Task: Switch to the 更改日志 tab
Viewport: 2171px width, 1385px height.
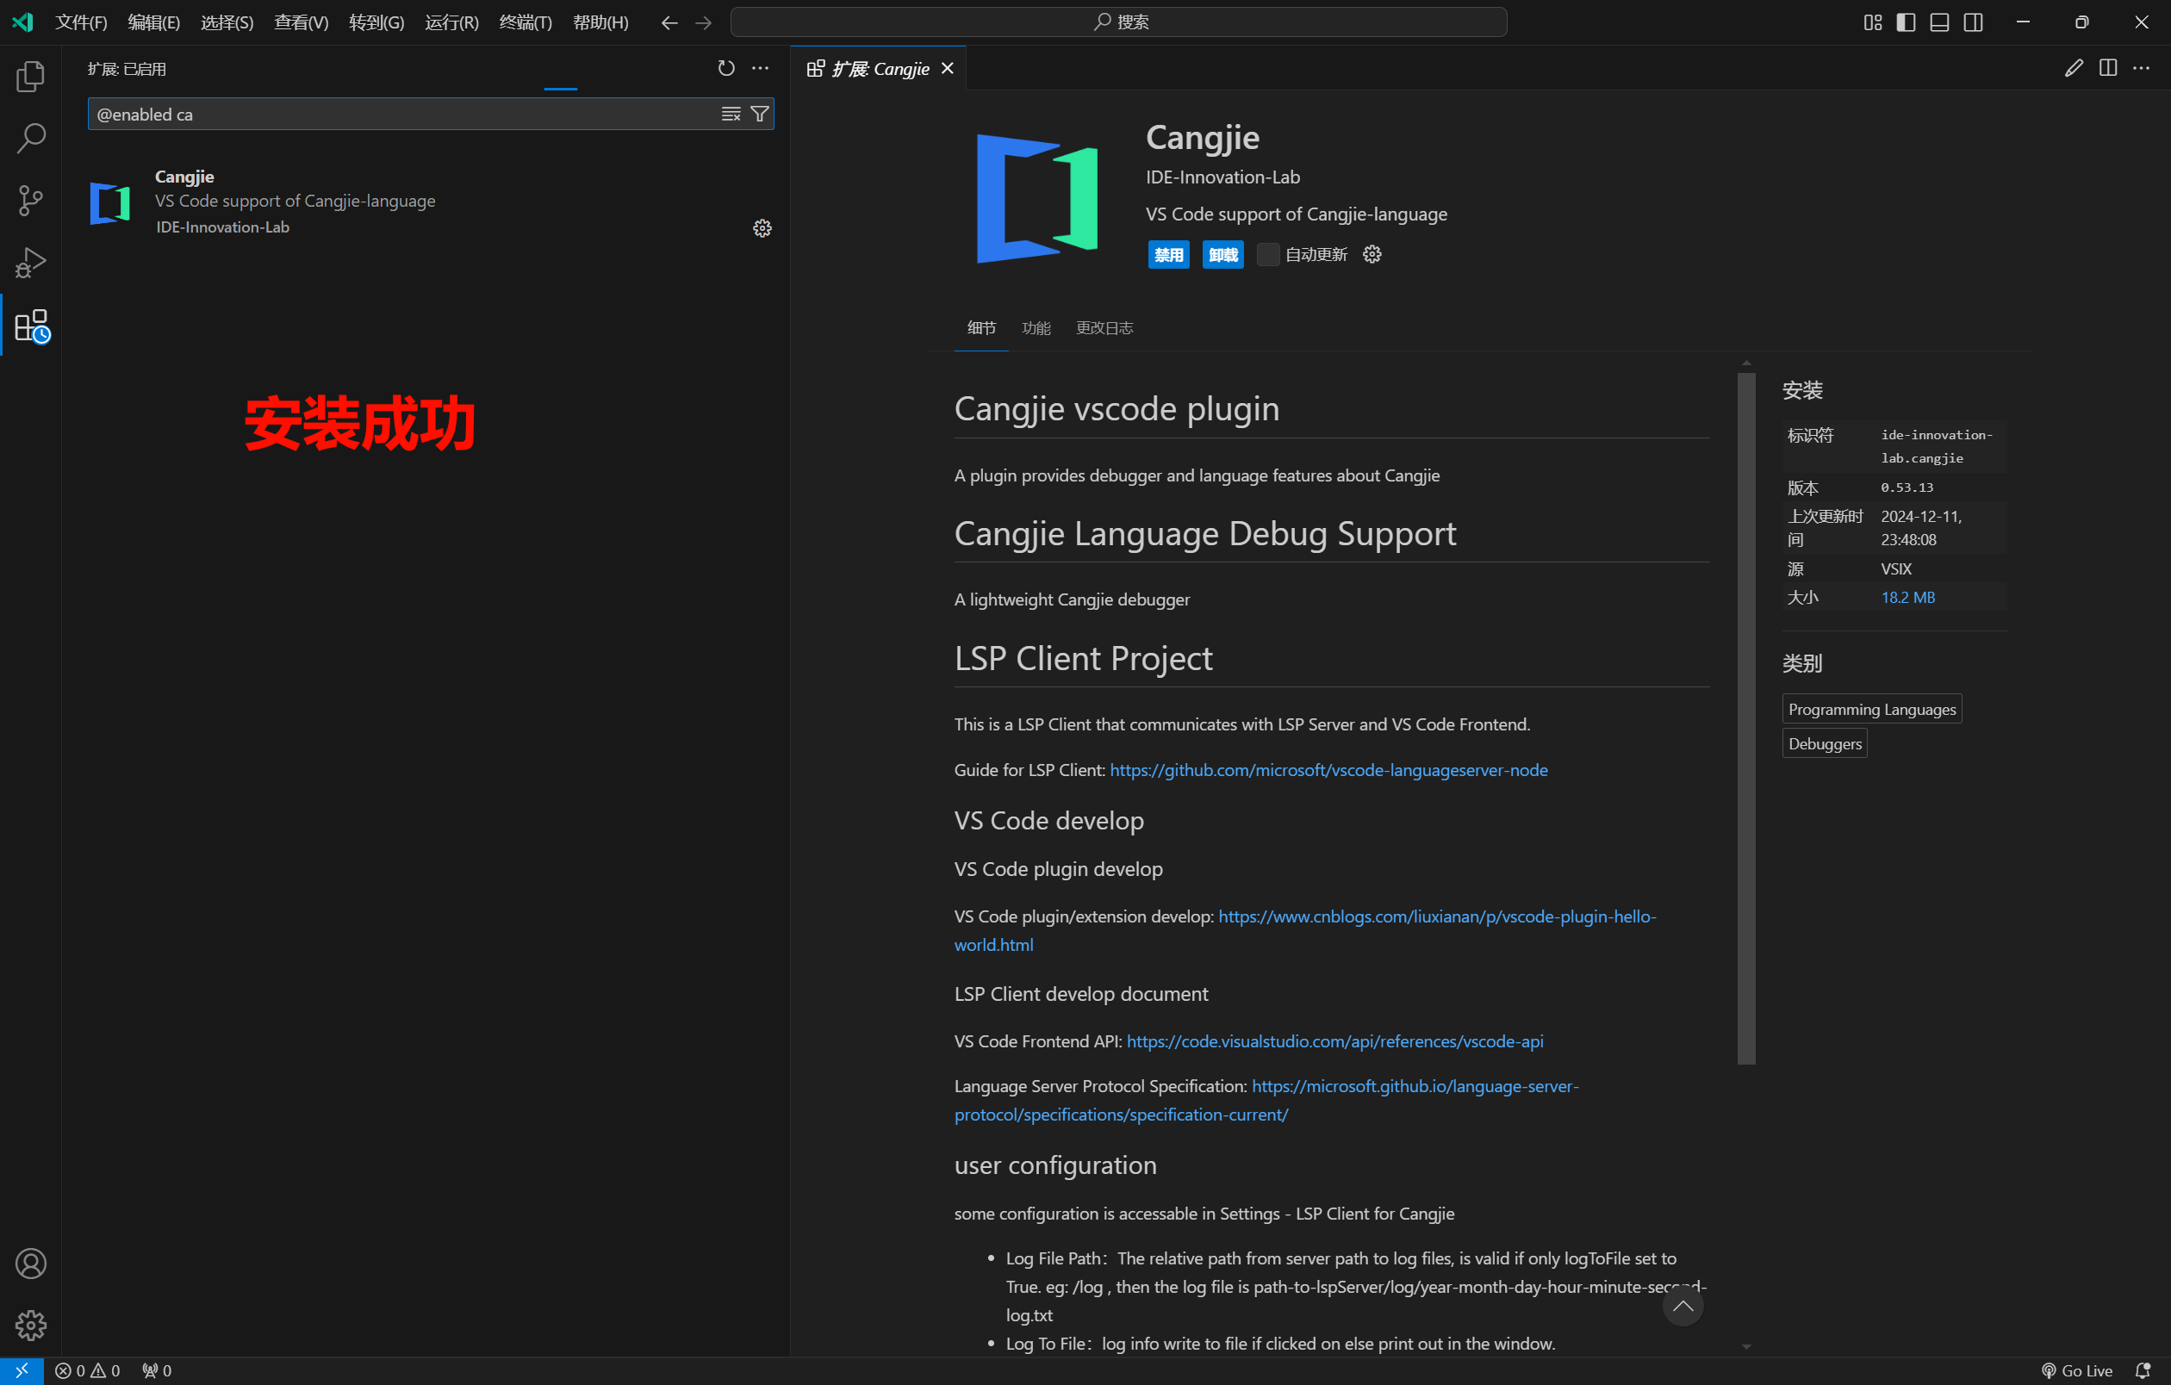Action: pos(1104,328)
